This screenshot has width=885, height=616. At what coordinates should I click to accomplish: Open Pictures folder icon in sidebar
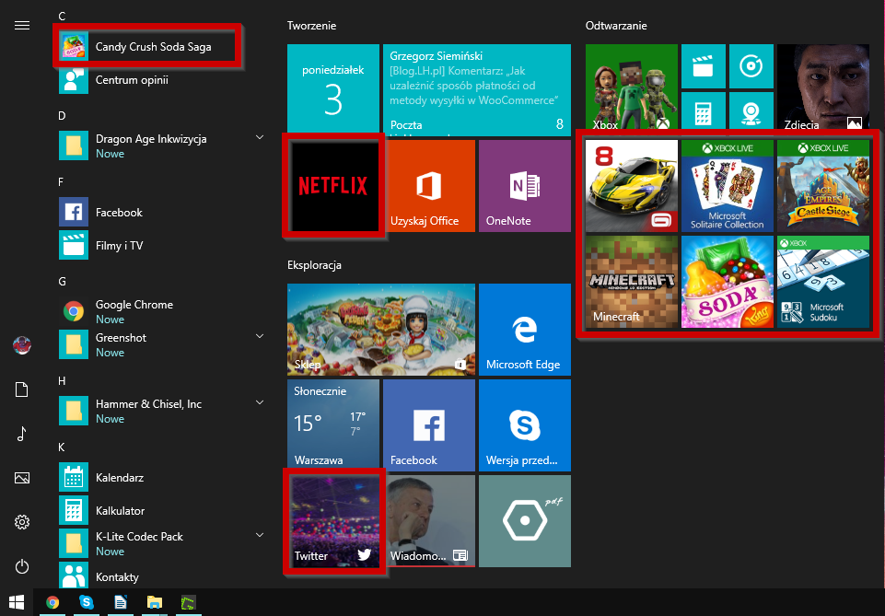22,478
